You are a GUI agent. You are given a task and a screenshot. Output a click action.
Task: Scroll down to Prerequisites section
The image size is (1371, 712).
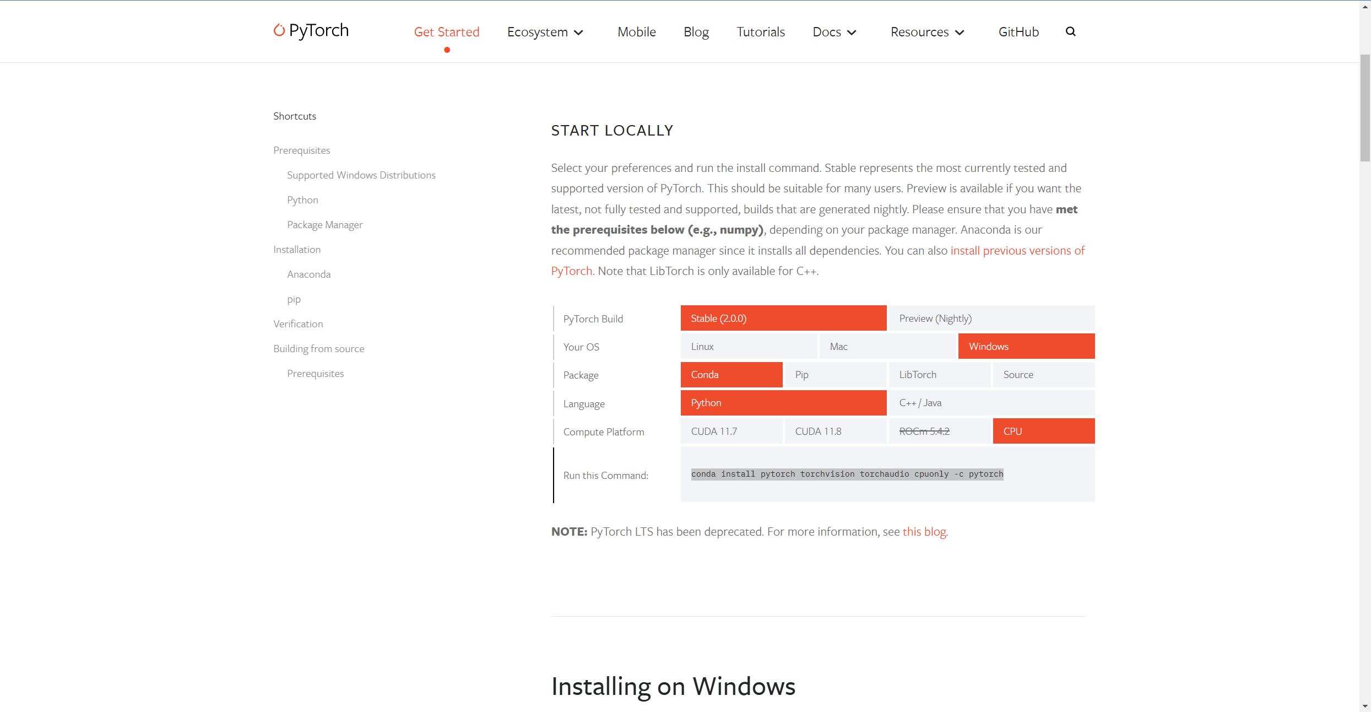click(x=303, y=150)
